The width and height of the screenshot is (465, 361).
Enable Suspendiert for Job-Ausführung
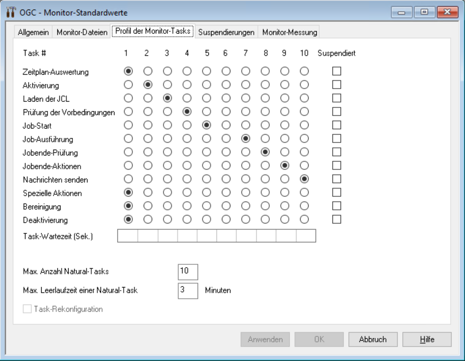336,139
